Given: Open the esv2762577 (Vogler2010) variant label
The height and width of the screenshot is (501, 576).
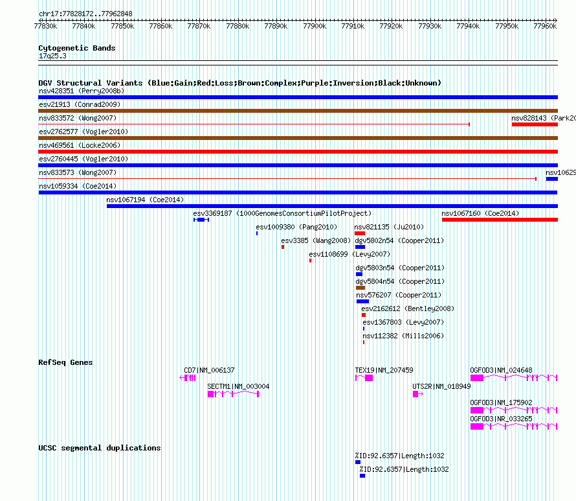Looking at the screenshot, I should [83, 132].
